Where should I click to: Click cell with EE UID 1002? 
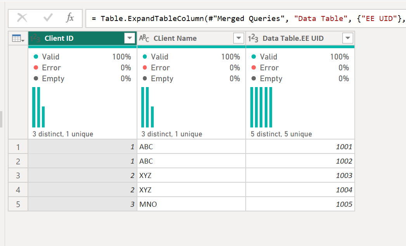pos(300,161)
